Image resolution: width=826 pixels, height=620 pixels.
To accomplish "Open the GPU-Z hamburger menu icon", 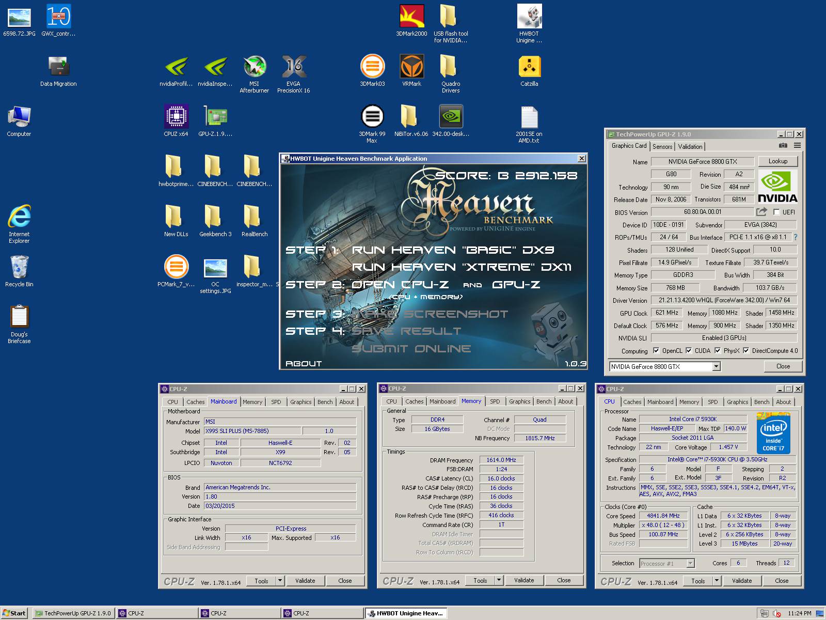I will (797, 146).
